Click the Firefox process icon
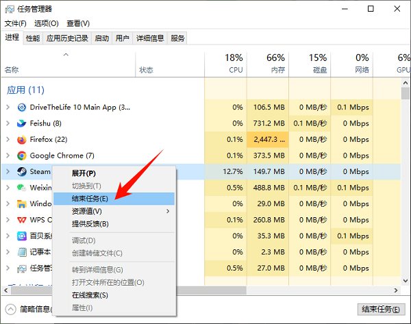 pos(21,140)
